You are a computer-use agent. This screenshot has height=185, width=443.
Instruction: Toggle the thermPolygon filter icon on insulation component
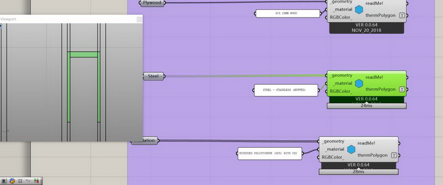(x=394, y=155)
